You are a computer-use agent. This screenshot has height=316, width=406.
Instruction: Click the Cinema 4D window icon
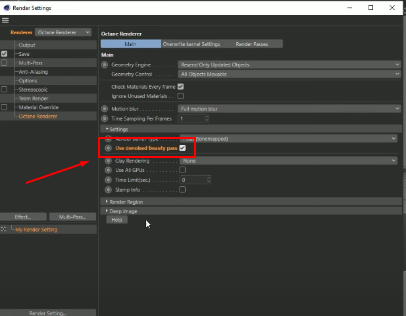(7, 8)
